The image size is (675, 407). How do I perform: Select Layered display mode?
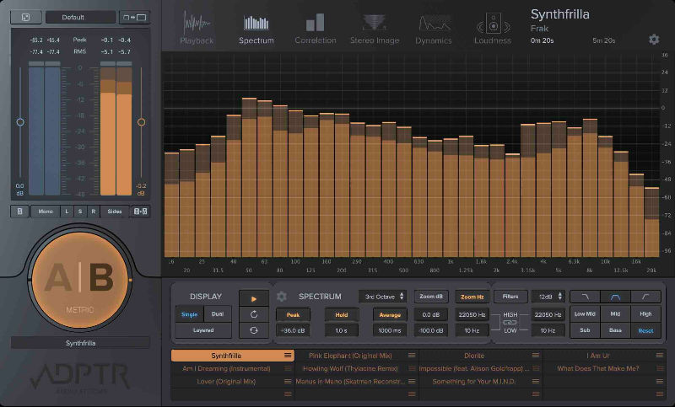click(x=203, y=330)
